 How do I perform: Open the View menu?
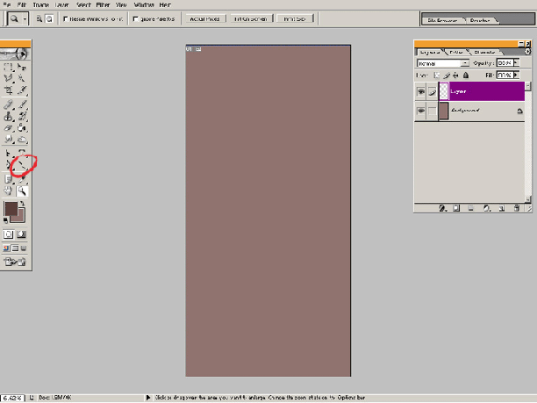click(x=121, y=4)
